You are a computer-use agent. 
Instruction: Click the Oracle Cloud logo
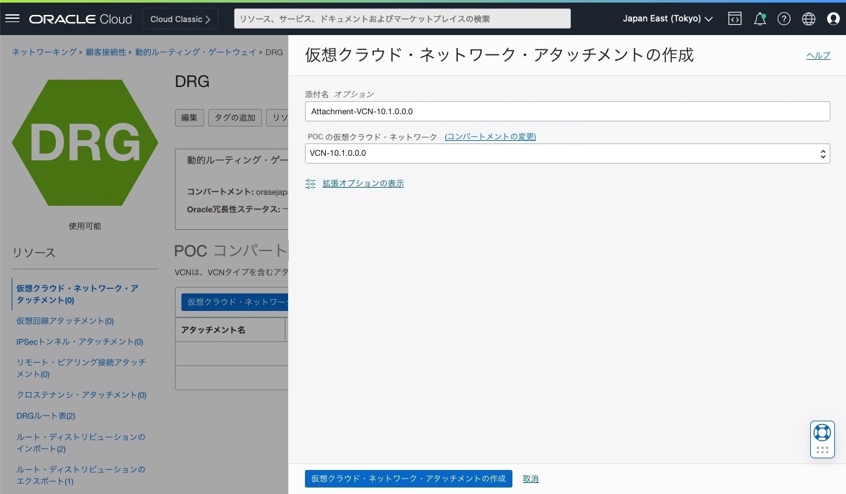[x=80, y=19]
